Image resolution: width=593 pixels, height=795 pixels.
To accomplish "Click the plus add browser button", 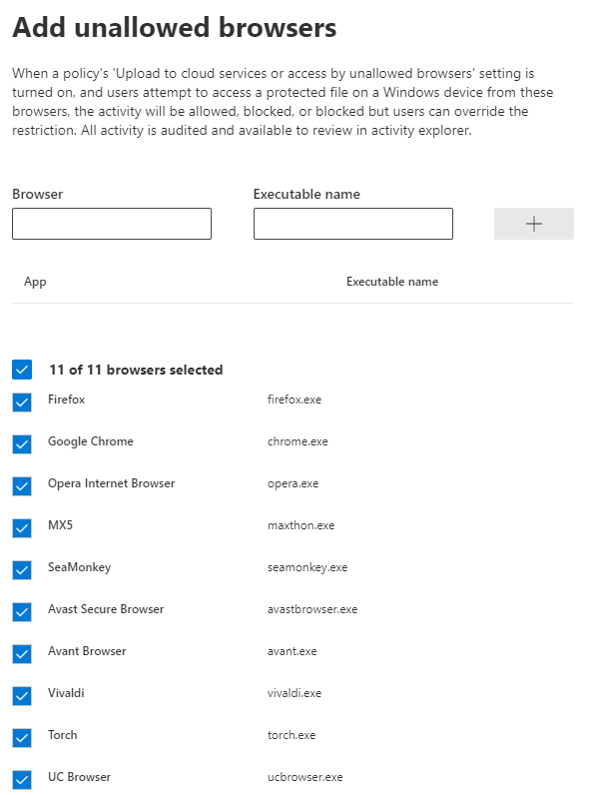I will [x=534, y=224].
